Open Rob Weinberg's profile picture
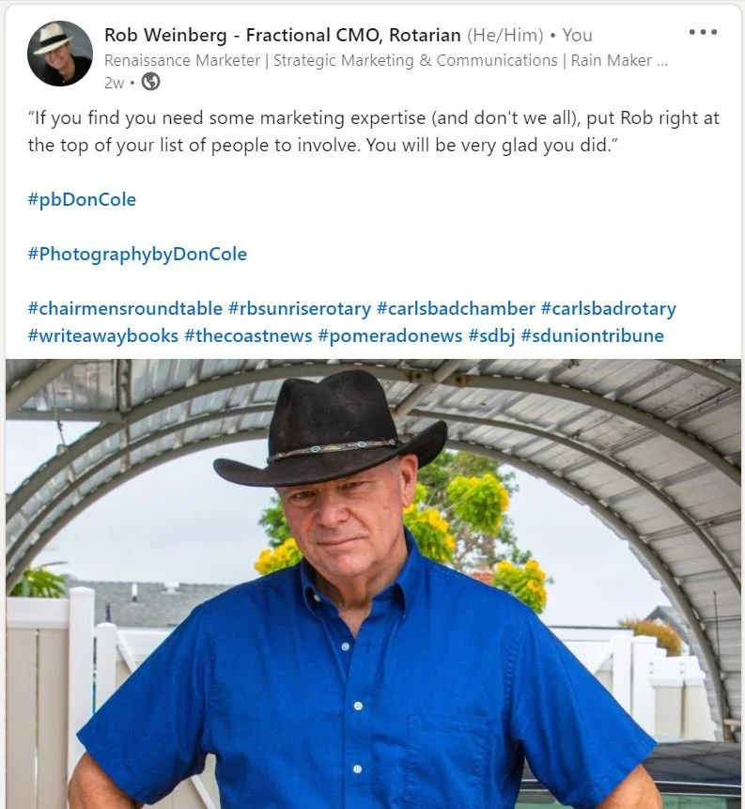This screenshot has height=809, width=745. click(x=60, y=54)
